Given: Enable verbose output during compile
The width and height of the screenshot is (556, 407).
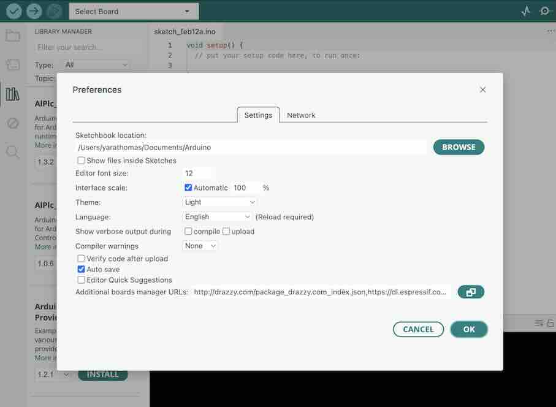Looking at the screenshot, I should [x=188, y=231].
